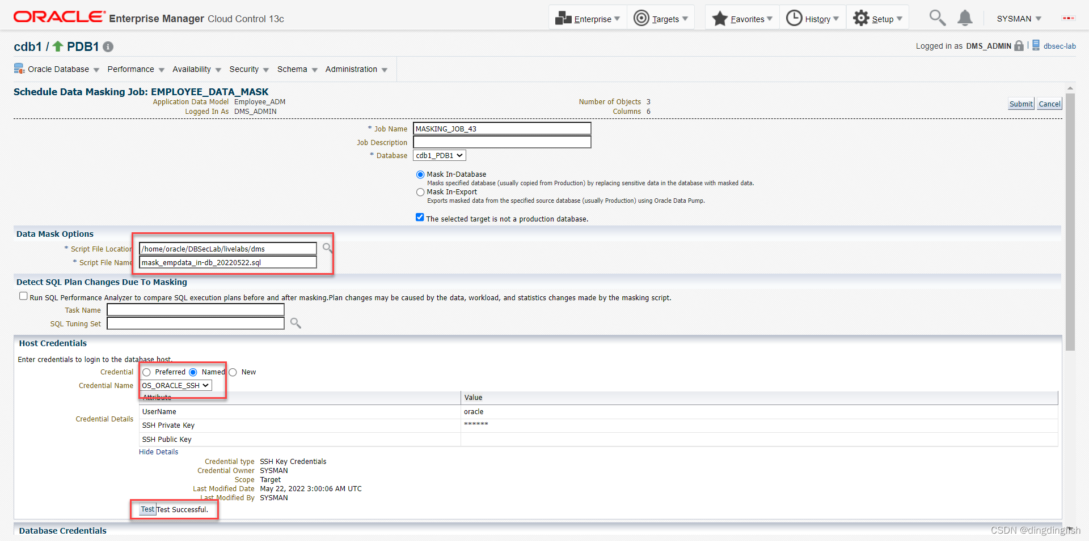
Task: Click the Enterprise buildings icon
Action: click(563, 18)
